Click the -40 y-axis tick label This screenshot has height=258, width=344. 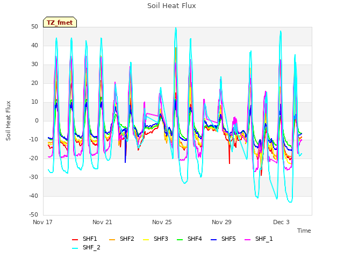pyautogui.click(x=33, y=196)
